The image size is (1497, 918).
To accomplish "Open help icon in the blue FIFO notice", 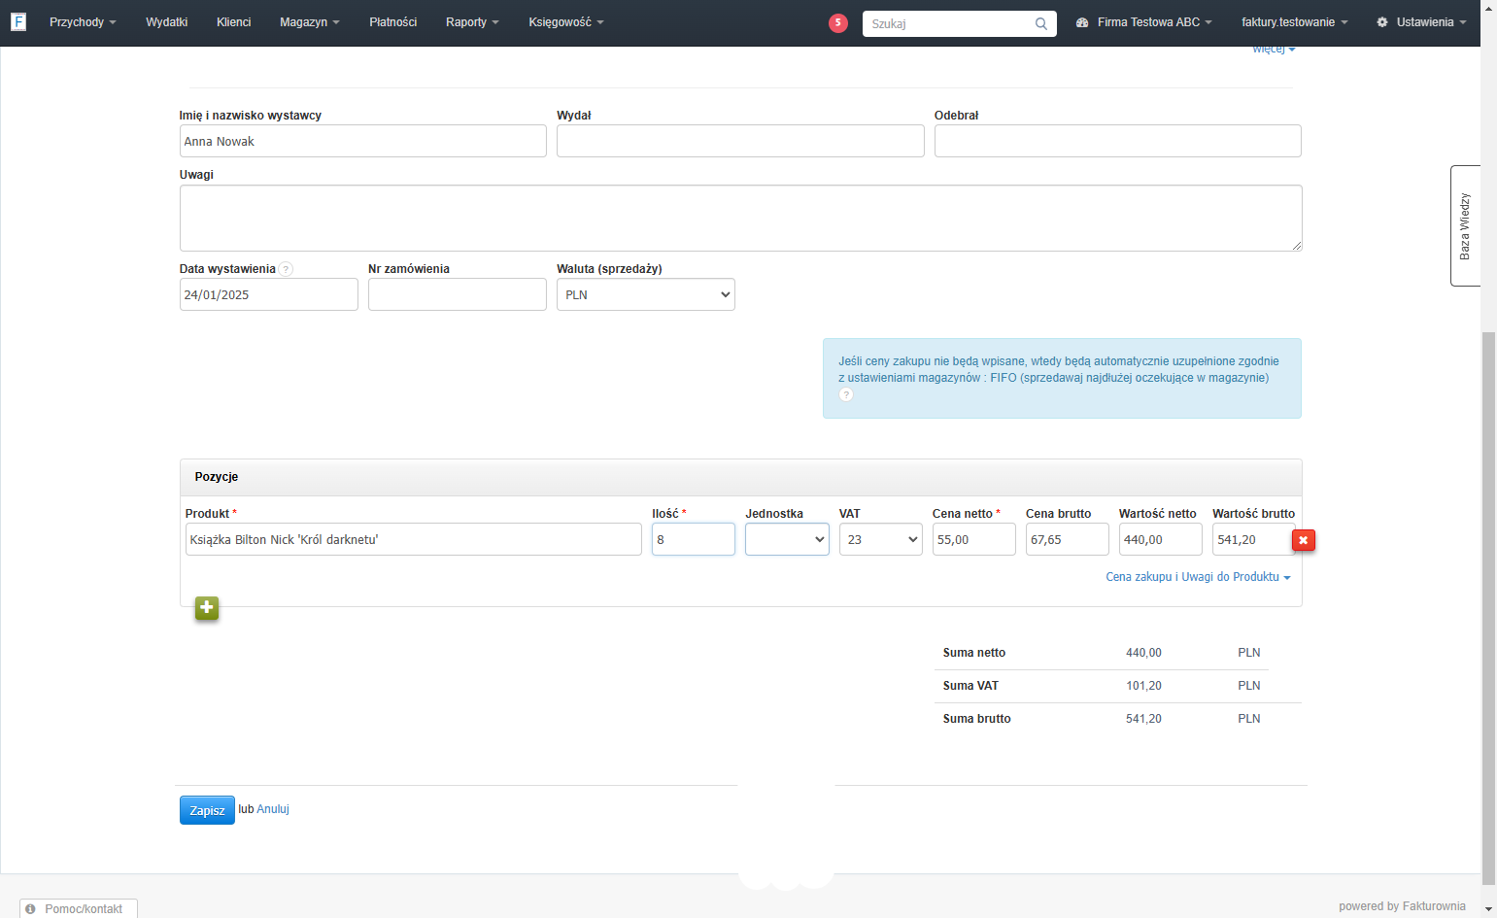I will 846,394.
